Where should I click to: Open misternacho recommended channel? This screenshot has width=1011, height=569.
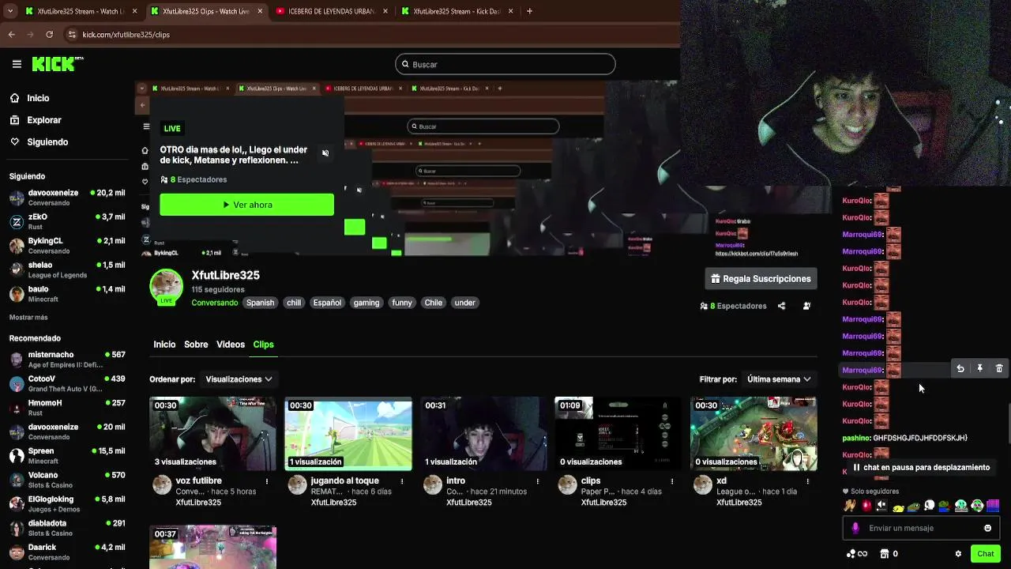coord(66,360)
